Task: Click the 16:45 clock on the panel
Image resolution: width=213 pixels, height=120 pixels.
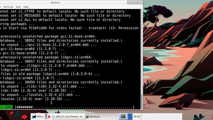Action: pos(136,116)
